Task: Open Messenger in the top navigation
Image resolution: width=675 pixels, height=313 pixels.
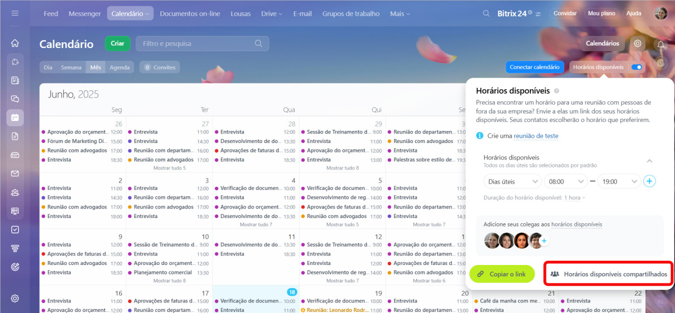Action: click(85, 14)
